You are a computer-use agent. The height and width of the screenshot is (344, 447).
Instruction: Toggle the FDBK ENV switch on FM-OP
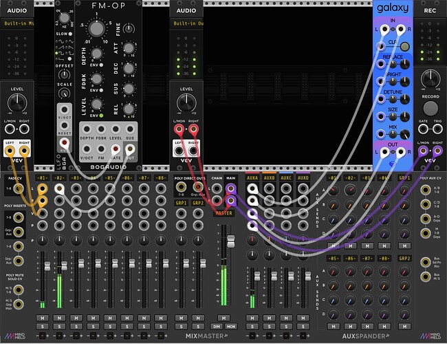(x=101, y=90)
